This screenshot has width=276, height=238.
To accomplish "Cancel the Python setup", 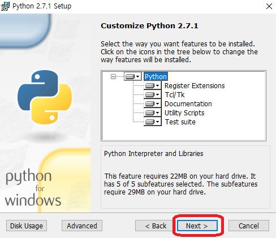I will 249,226.
